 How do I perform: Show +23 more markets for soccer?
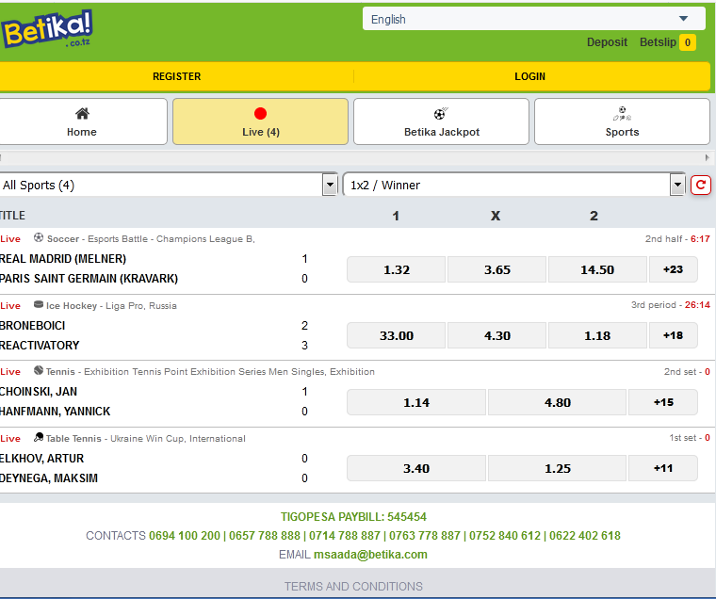click(x=673, y=269)
